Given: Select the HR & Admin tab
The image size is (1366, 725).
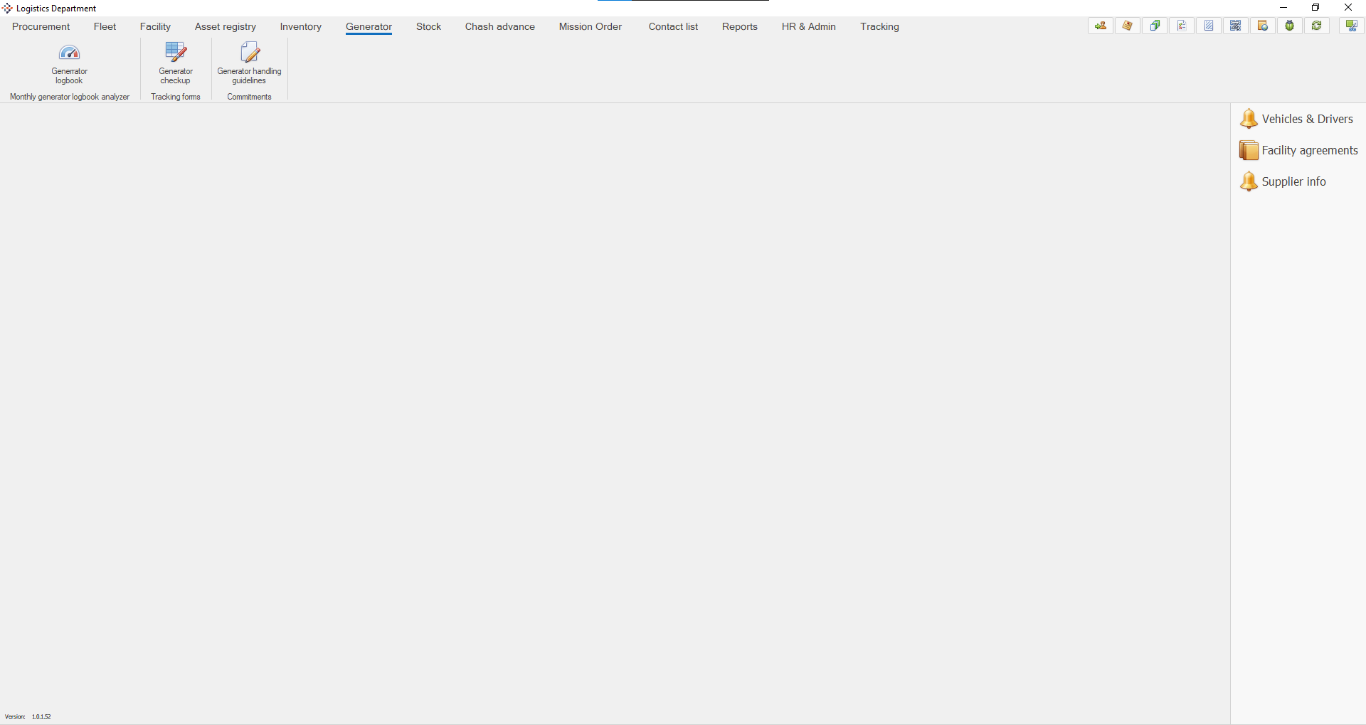Looking at the screenshot, I should click(808, 26).
